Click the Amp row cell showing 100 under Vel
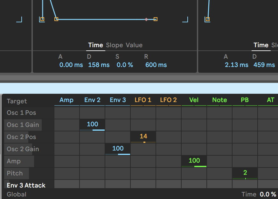This screenshot has width=278, height=199. (x=194, y=161)
